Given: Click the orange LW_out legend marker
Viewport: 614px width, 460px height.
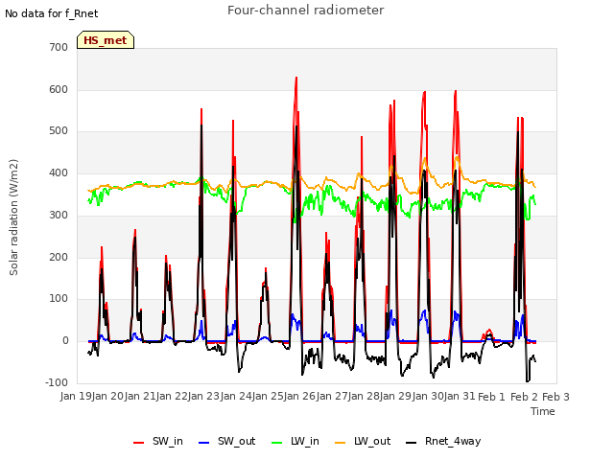Looking at the screenshot, I should (341, 443).
